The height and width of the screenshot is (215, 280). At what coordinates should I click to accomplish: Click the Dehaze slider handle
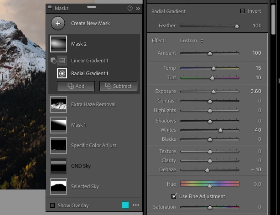click(207, 170)
